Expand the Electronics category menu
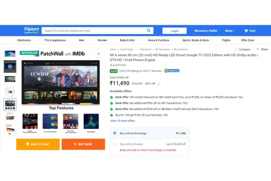Viewport: 271px width, 181px height. coord(26,40)
